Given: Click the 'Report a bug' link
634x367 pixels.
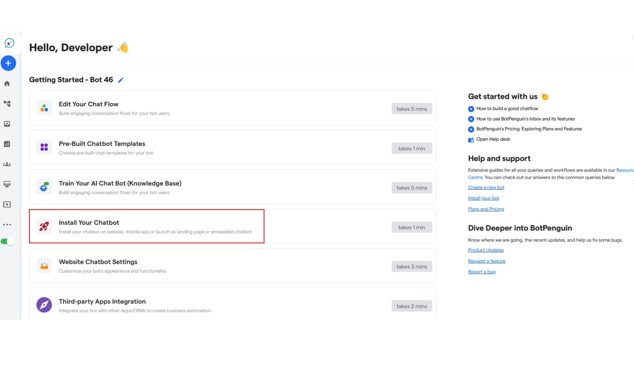Looking at the screenshot, I should [482, 272].
